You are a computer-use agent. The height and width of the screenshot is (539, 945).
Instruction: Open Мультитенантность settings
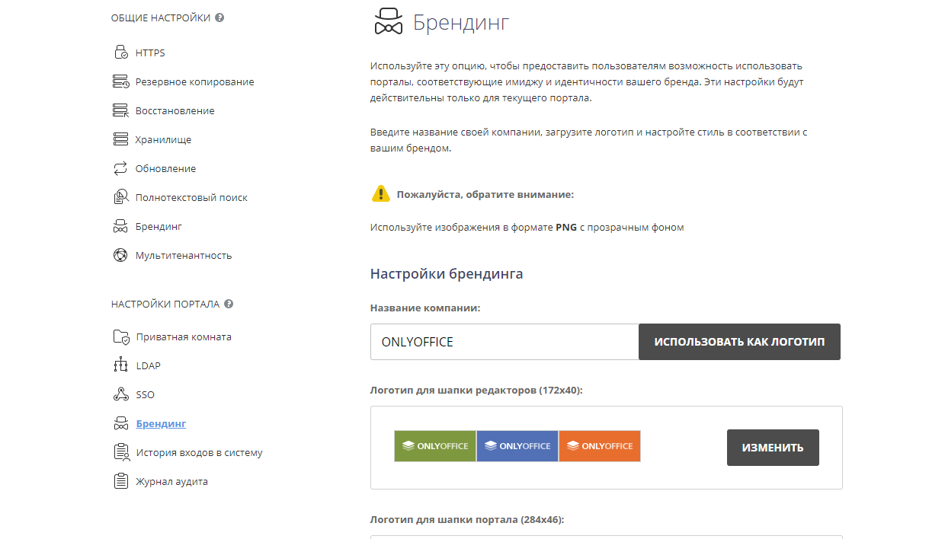[184, 255]
